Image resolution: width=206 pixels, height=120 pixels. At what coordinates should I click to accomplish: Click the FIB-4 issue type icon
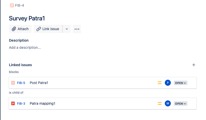[12, 5]
